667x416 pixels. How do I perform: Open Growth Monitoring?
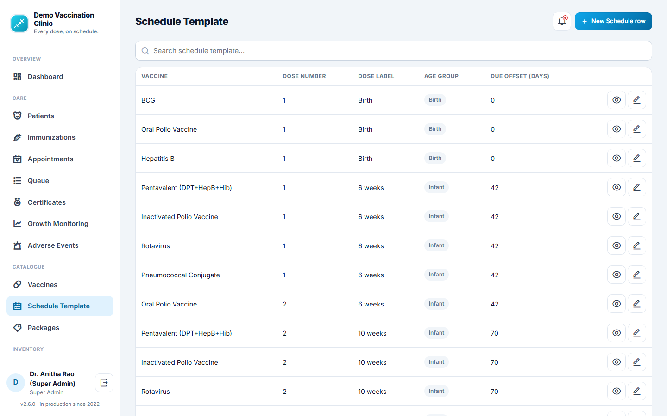coord(60,224)
